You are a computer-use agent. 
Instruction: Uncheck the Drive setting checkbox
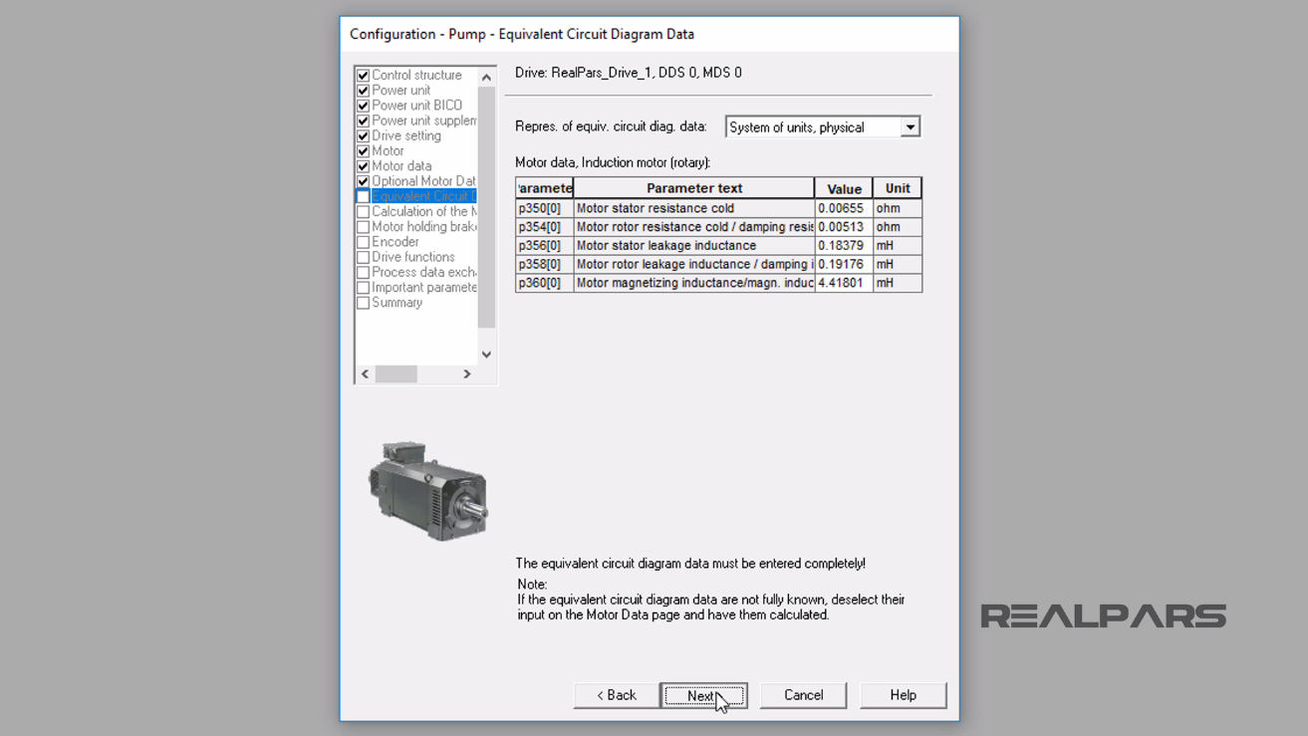(364, 135)
